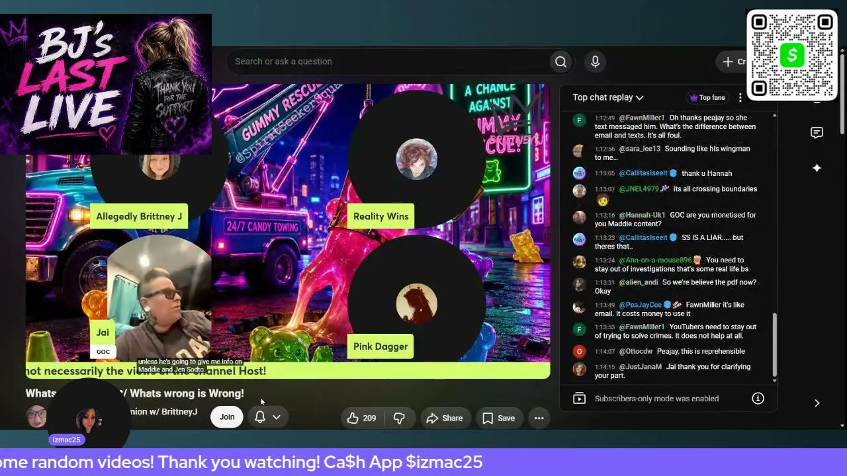The width and height of the screenshot is (847, 476).
Task: Click the Top fans button
Action: pyautogui.click(x=707, y=98)
